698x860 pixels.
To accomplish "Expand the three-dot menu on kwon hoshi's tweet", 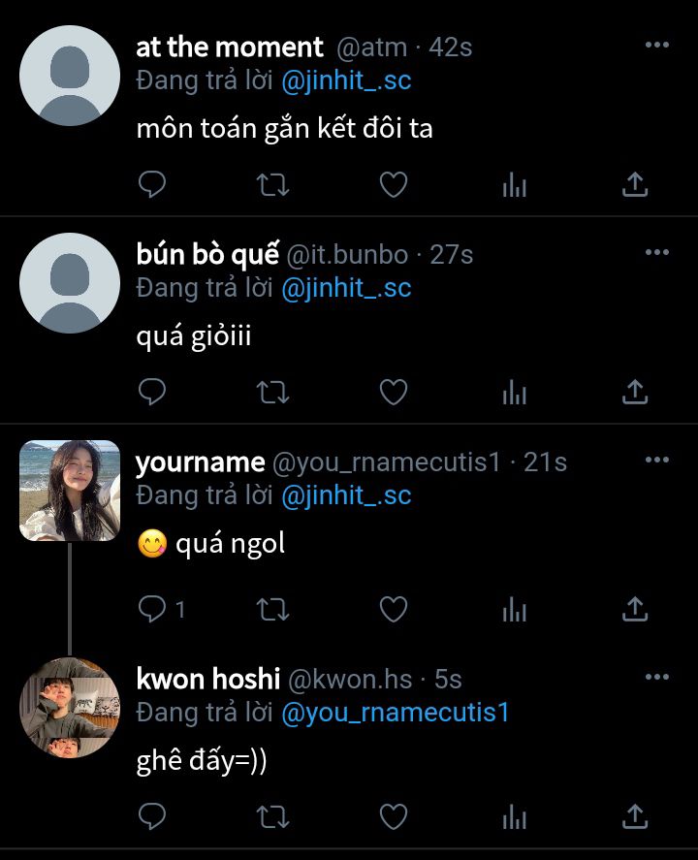I will (x=657, y=677).
